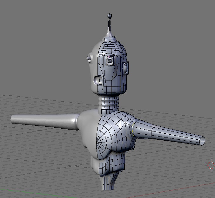Click the square eye on the wireframe side

click(x=110, y=61)
